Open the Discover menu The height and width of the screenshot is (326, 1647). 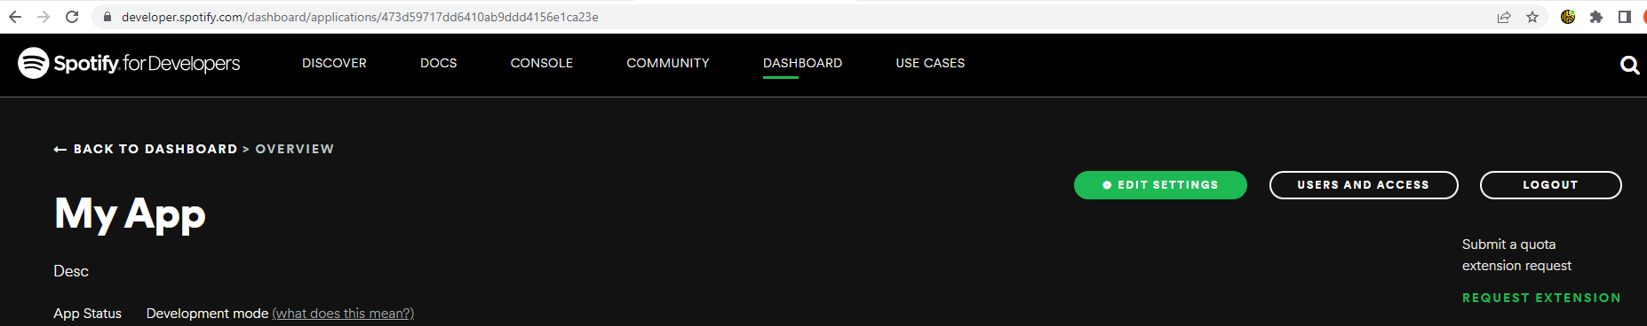[x=334, y=63]
